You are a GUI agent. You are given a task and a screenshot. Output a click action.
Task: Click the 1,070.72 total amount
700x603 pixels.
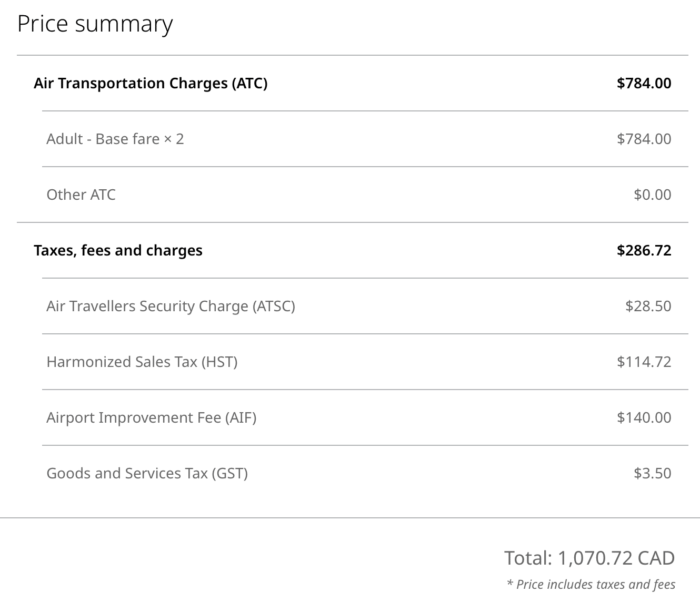595,558
